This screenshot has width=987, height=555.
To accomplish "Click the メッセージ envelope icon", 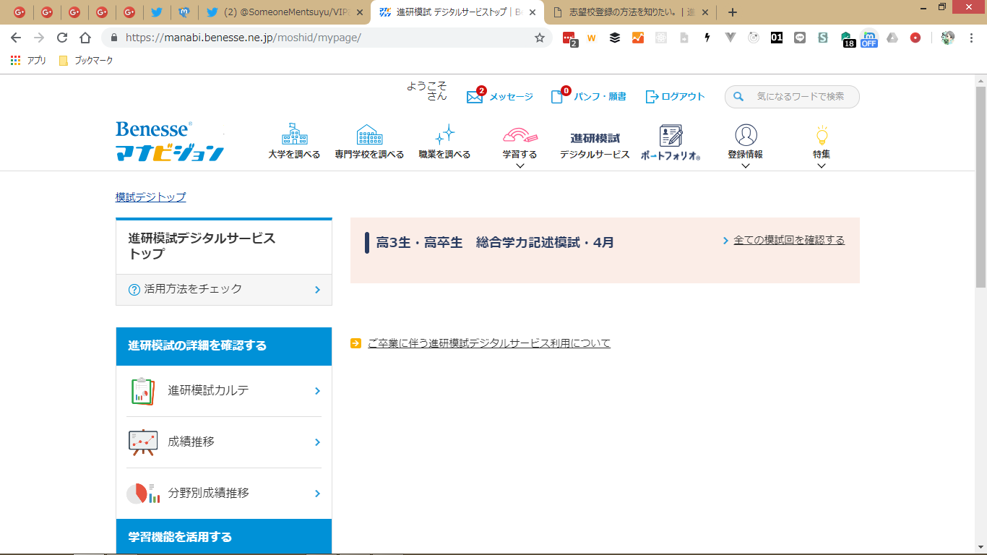I will click(x=475, y=97).
